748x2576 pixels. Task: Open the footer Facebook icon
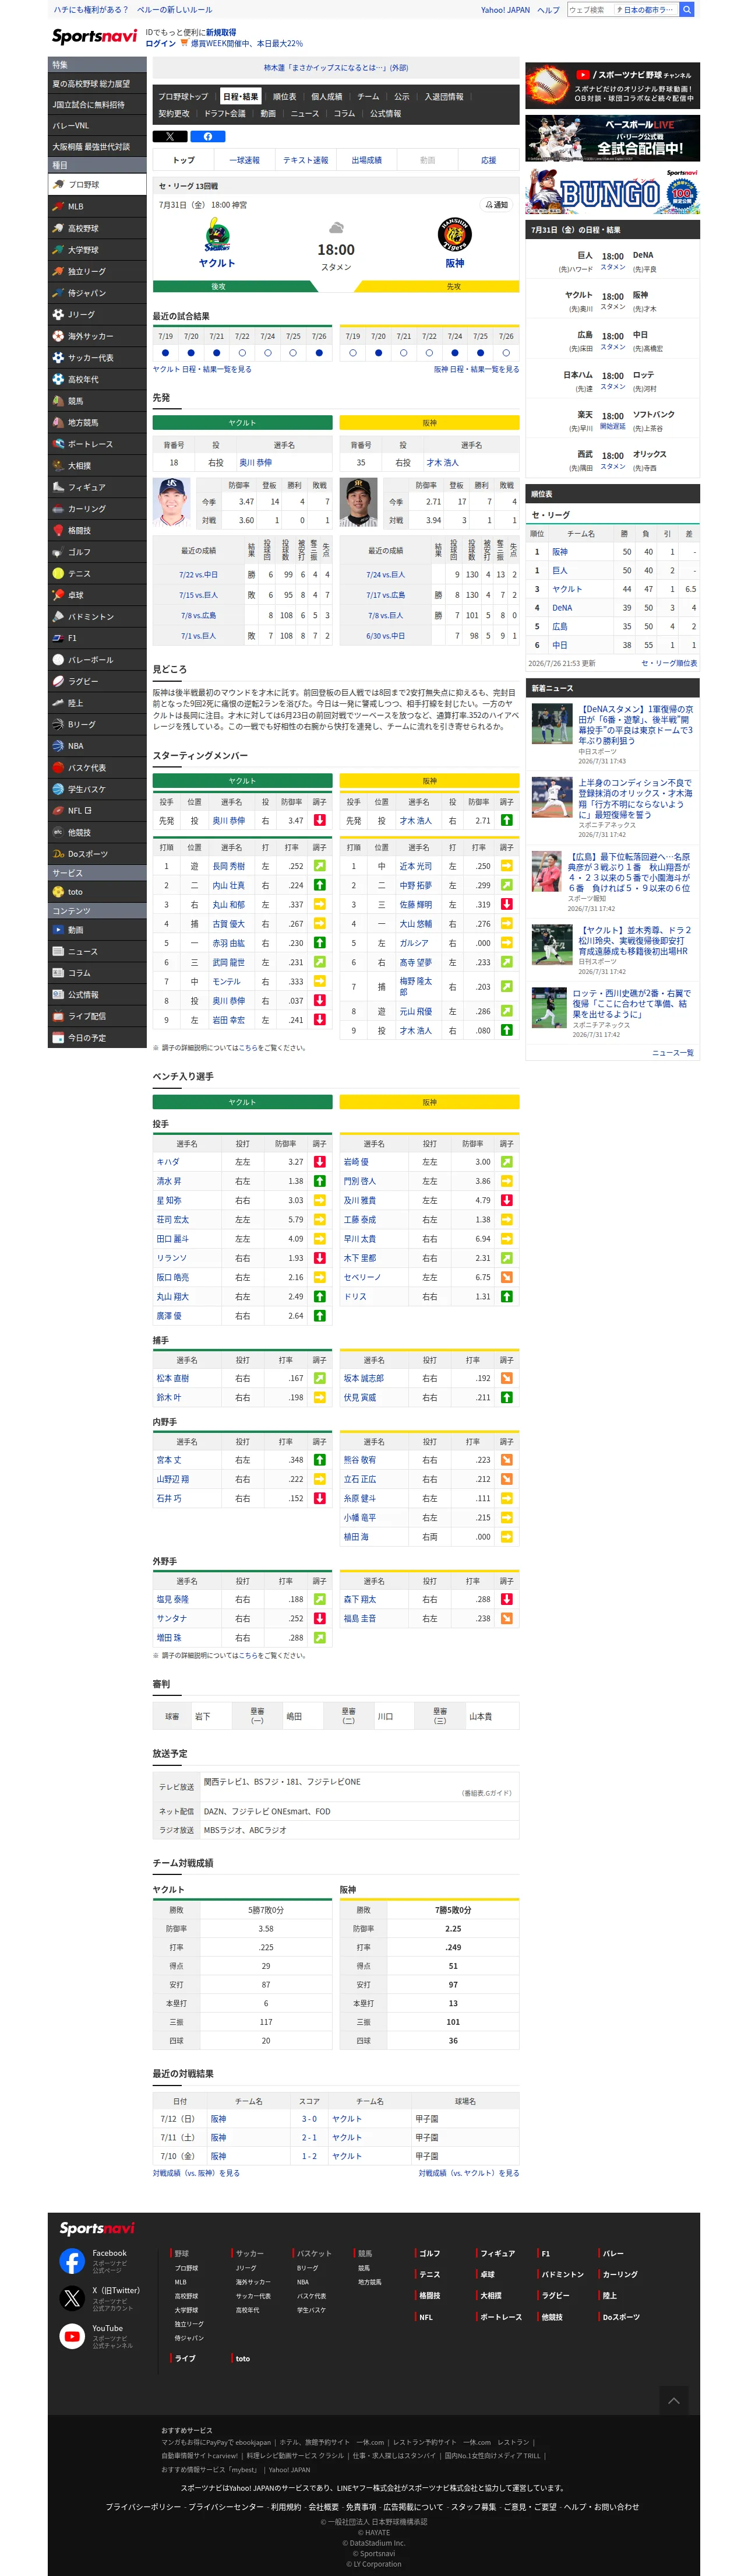[x=72, y=2260]
